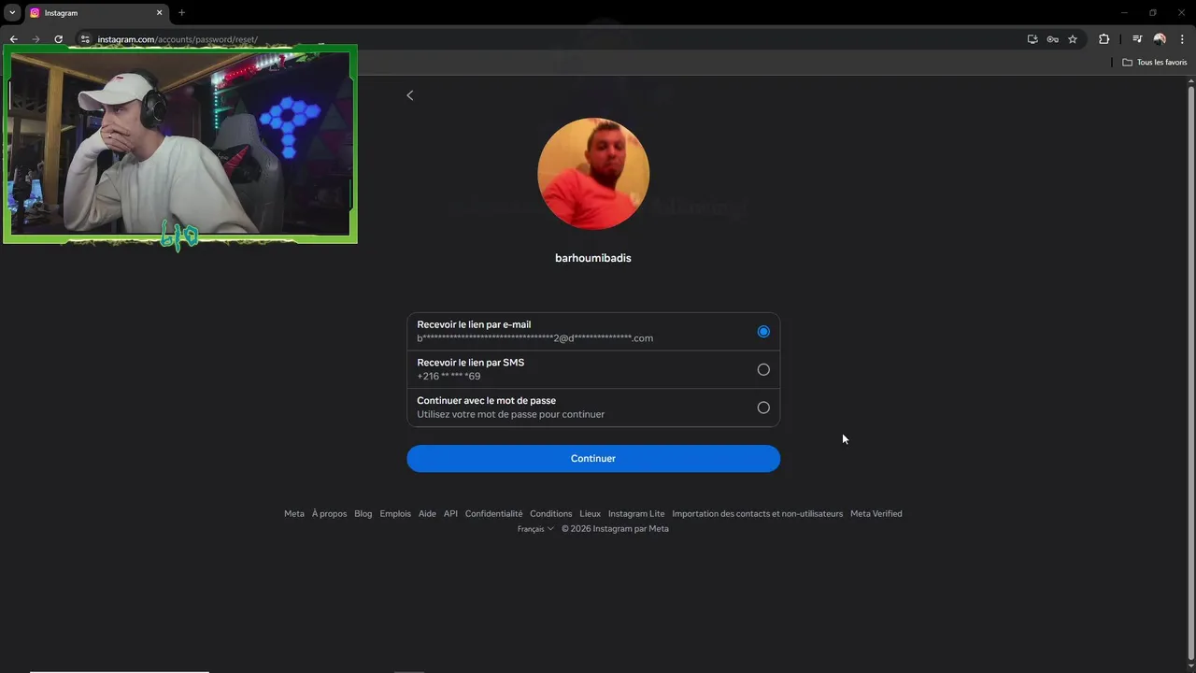Viewport: 1196px width, 673px height.
Task: Open the Français language dropdown
Action: [x=535, y=529]
